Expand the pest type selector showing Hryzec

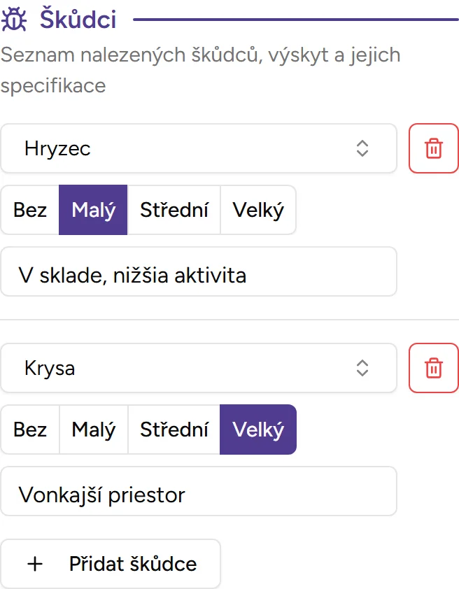pos(199,148)
